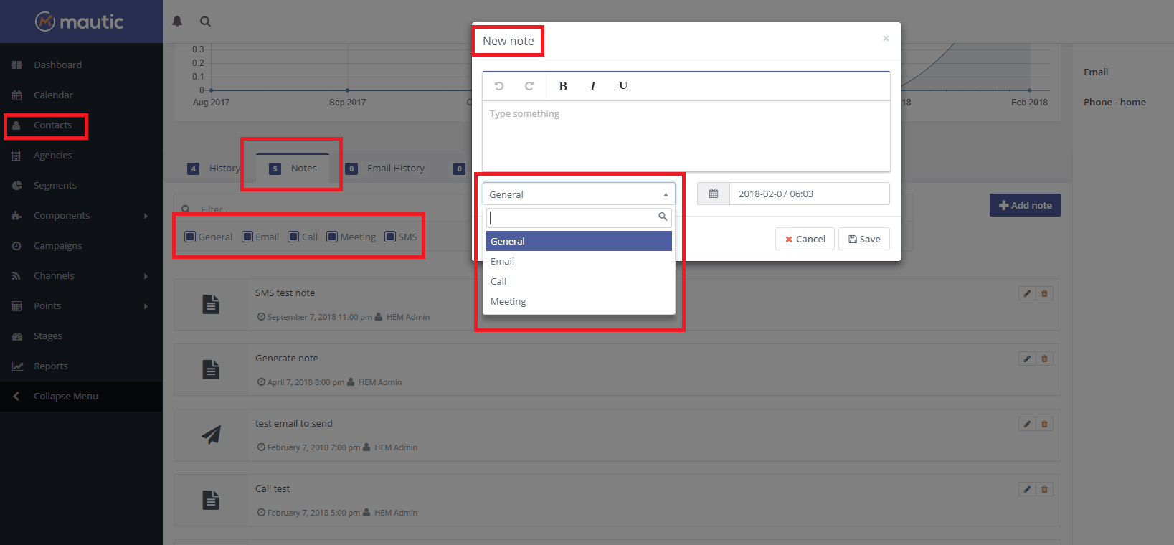Open the notifications bell icon

[x=177, y=22]
